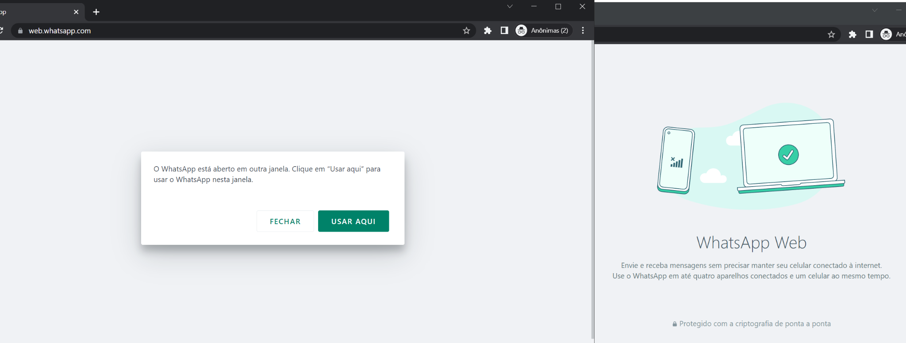
Task: Click text 'Protegido com a criptografia de ponta a ponta'
Action: pos(755,324)
